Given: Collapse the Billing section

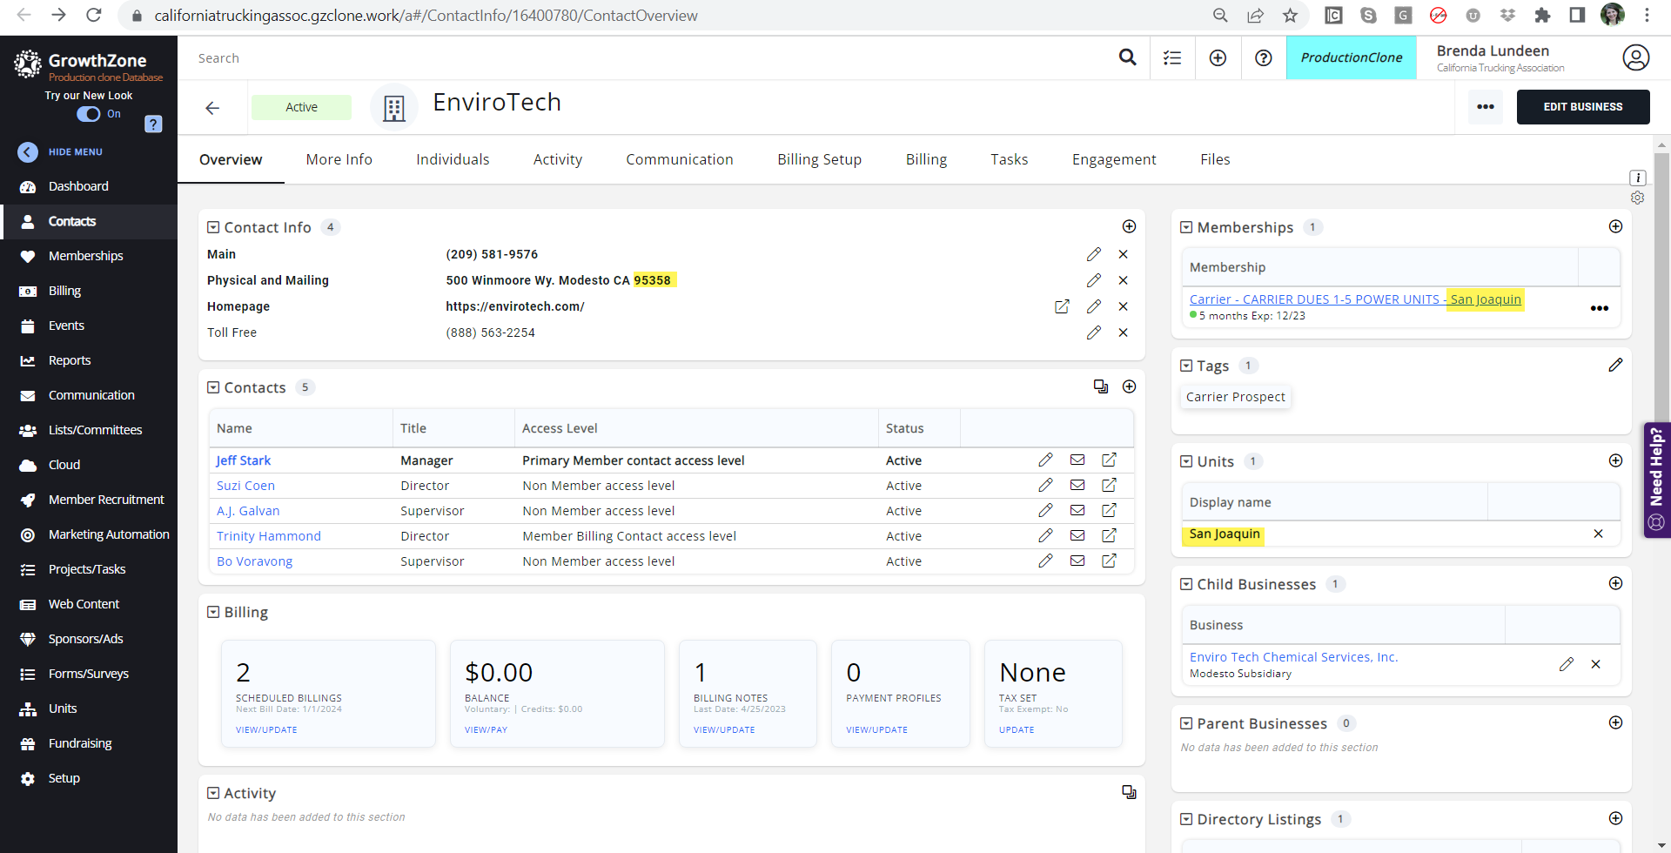Looking at the screenshot, I should point(213,612).
